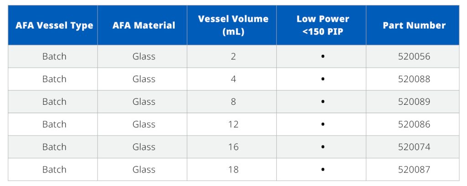
Task: Select part number 520089
Action: click(x=414, y=102)
